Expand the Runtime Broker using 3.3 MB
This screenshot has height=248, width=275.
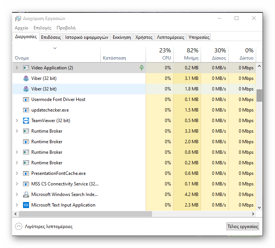pos(17,131)
